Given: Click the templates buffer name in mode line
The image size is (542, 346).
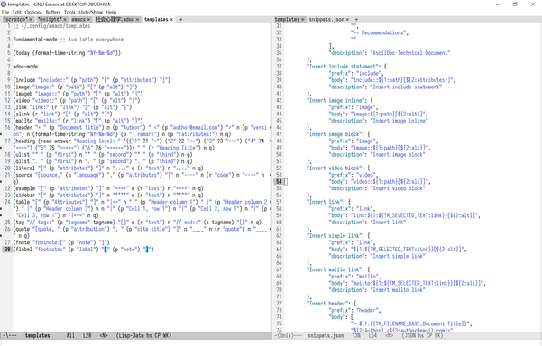Looking at the screenshot, I should [37, 335].
